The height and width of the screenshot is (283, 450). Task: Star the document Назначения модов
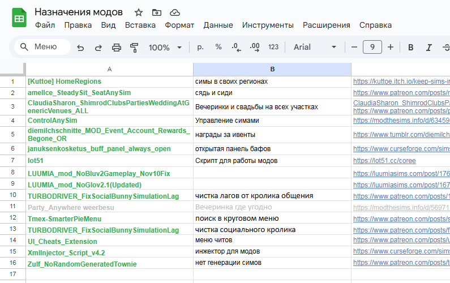point(139,12)
